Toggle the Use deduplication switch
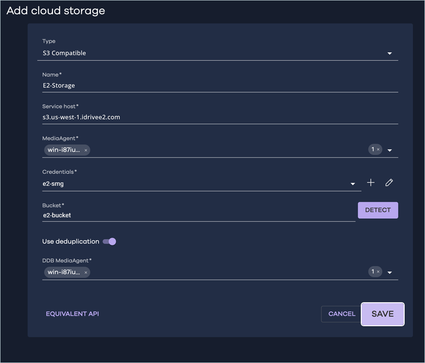 coord(110,241)
